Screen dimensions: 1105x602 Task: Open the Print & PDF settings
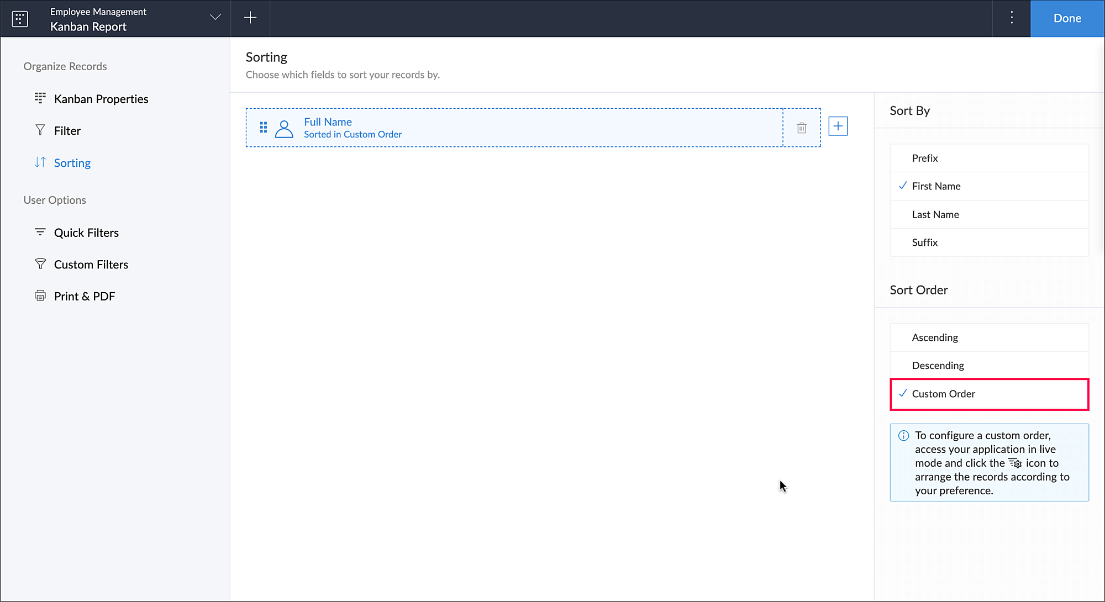tap(84, 296)
